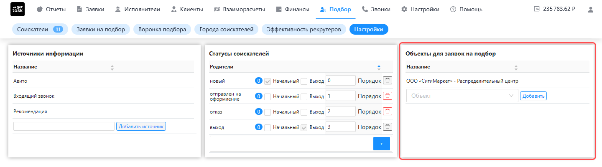Open the Клиенты menu

[x=187, y=9]
